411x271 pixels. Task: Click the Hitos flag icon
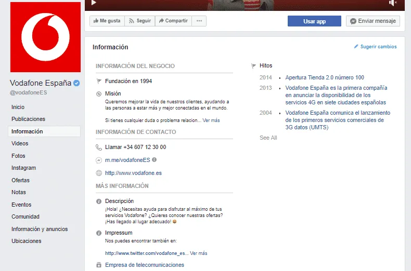click(253, 66)
